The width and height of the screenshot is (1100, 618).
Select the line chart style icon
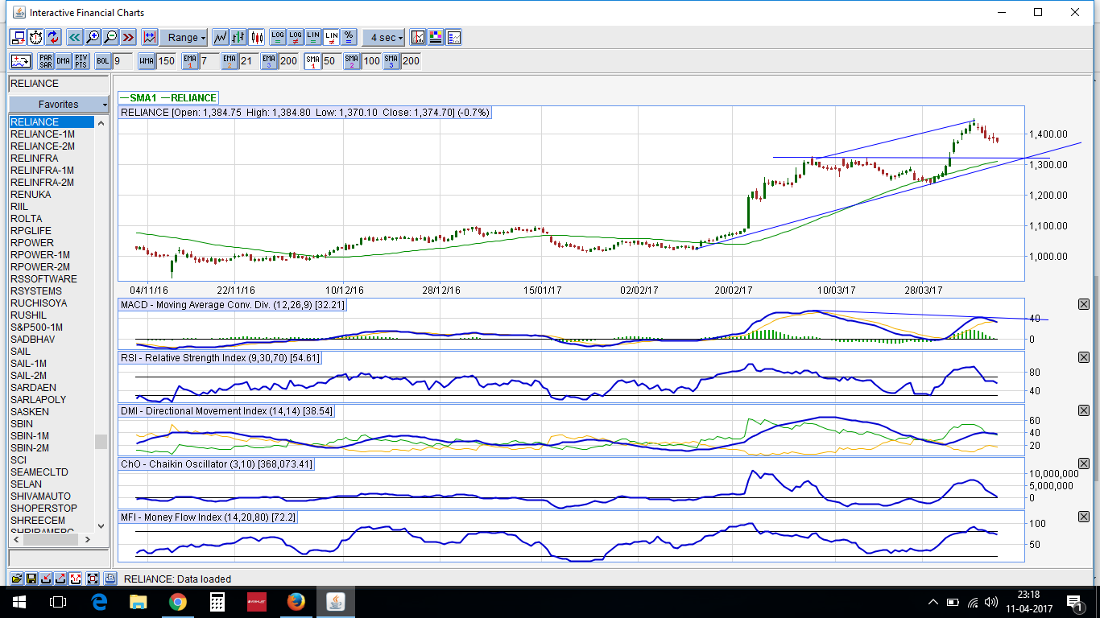tap(220, 37)
